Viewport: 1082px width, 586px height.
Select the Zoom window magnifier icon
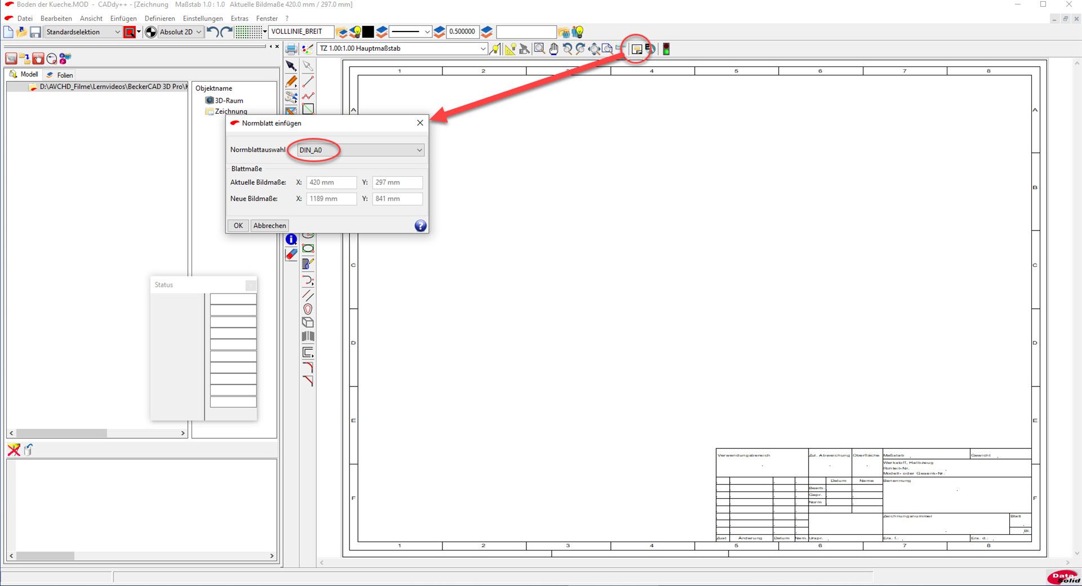(539, 49)
